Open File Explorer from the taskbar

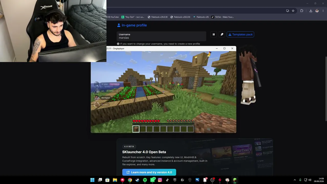coord(115,180)
